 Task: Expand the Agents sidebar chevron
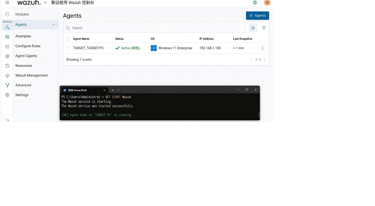[53, 25]
